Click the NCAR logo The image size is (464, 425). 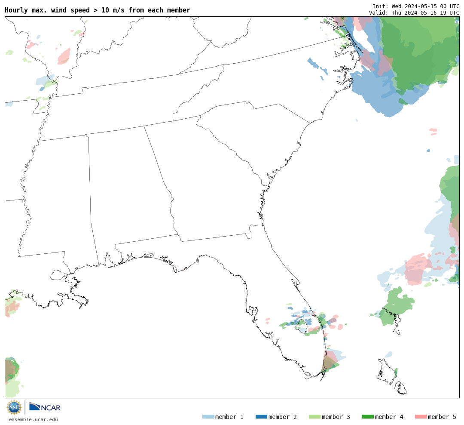coord(45,407)
